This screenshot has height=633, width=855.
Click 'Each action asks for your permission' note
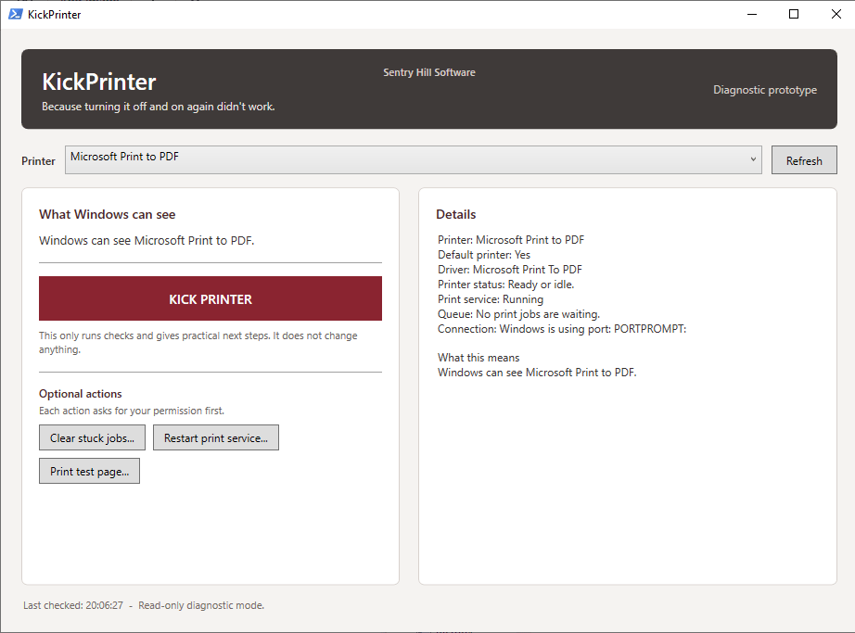132,411
